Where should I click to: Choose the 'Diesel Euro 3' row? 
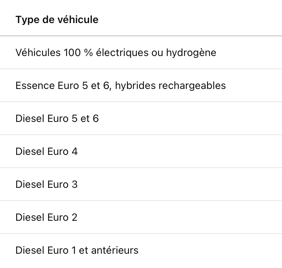(47, 185)
